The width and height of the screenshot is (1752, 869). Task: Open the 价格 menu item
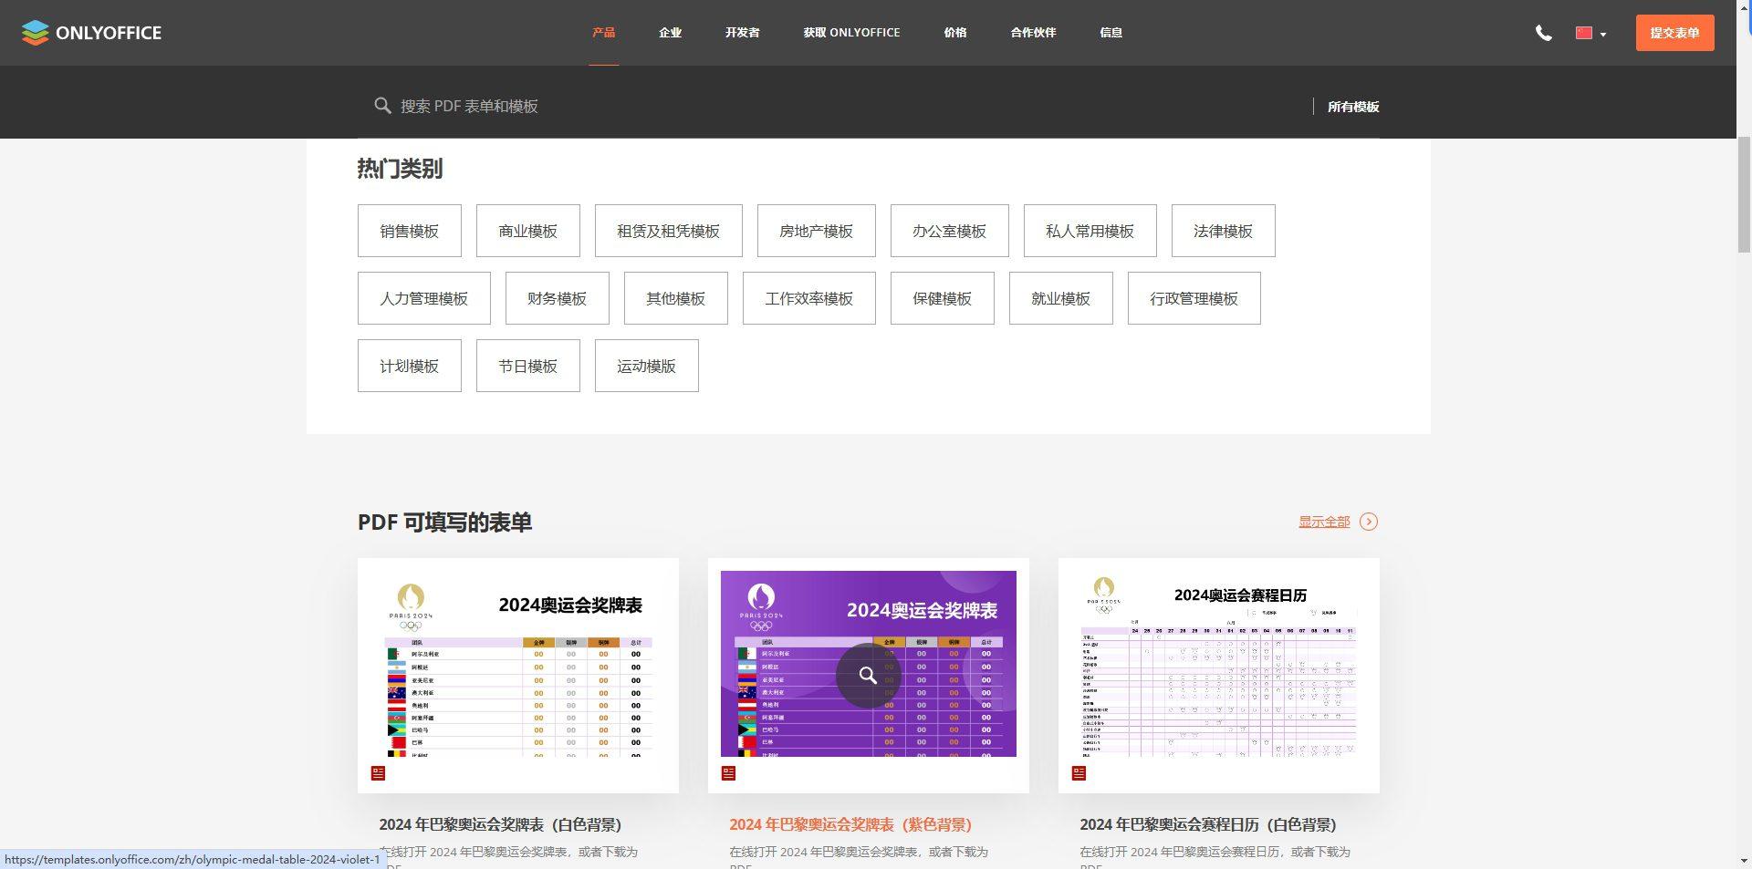click(x=954, y=33)
